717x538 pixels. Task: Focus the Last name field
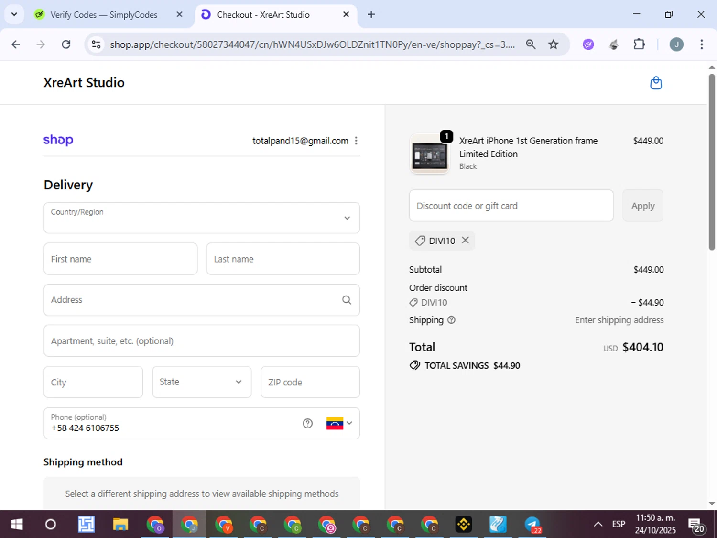[x=283, y=259]
